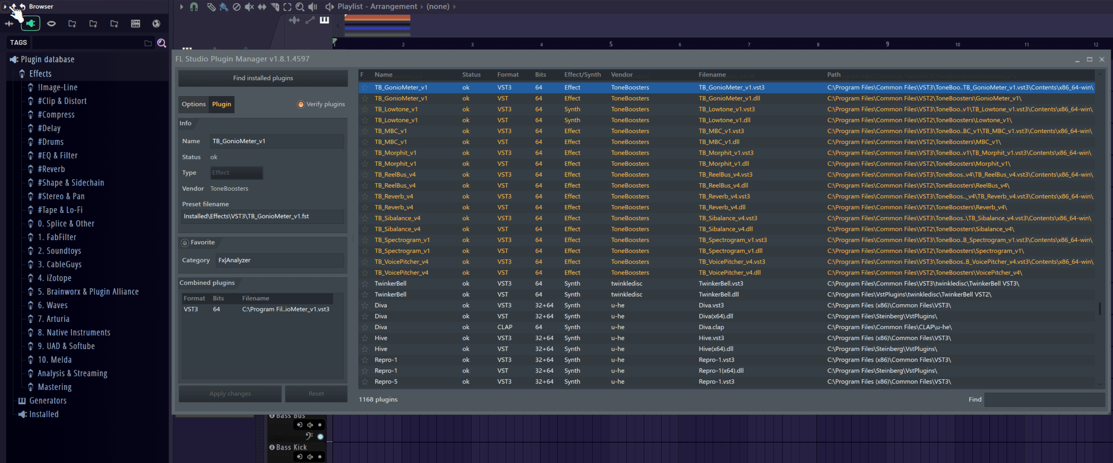Toggle Verify plugins in the Plugin Manager
The height and width of the screenshot is (463, 1113).
click(301, 104)
